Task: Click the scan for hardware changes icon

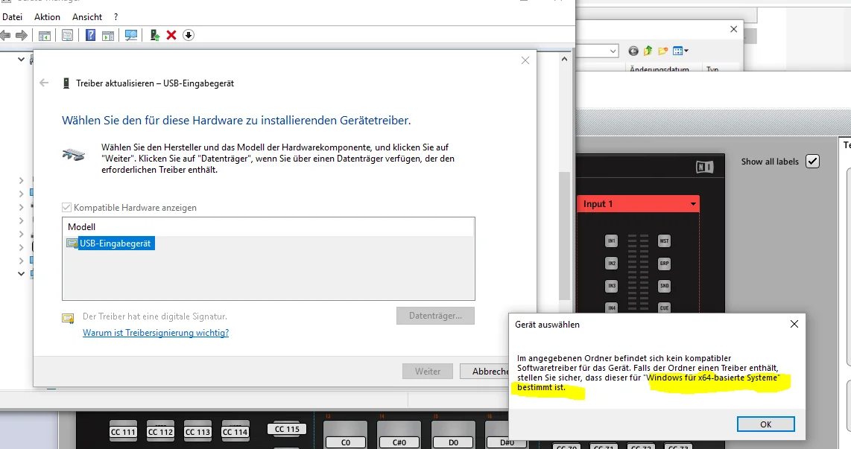Action: pos(131,35)
